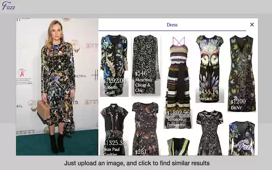Click the Roberto Cavalli brand name
Screen dimensions: 272x170
click(x=110, y=90)
